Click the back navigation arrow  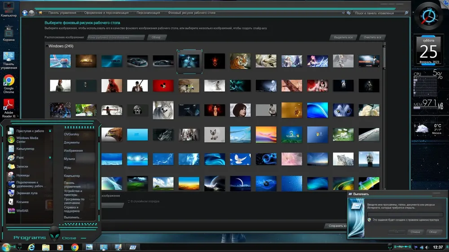click(x=25, y=13)
